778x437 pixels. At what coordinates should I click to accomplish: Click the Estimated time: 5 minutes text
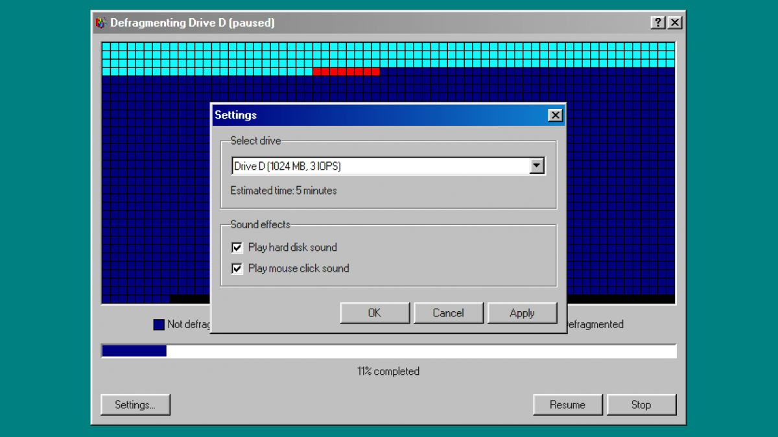click(283, 191)
